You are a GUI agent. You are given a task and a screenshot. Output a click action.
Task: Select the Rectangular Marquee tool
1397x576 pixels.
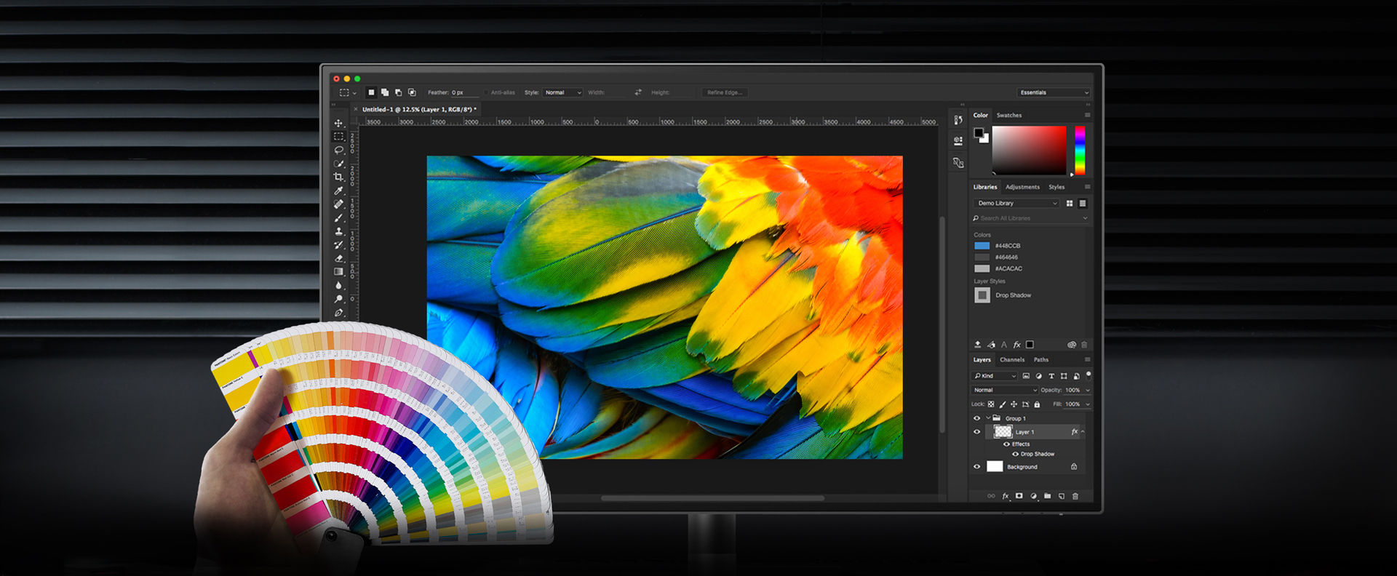point(338,137)
